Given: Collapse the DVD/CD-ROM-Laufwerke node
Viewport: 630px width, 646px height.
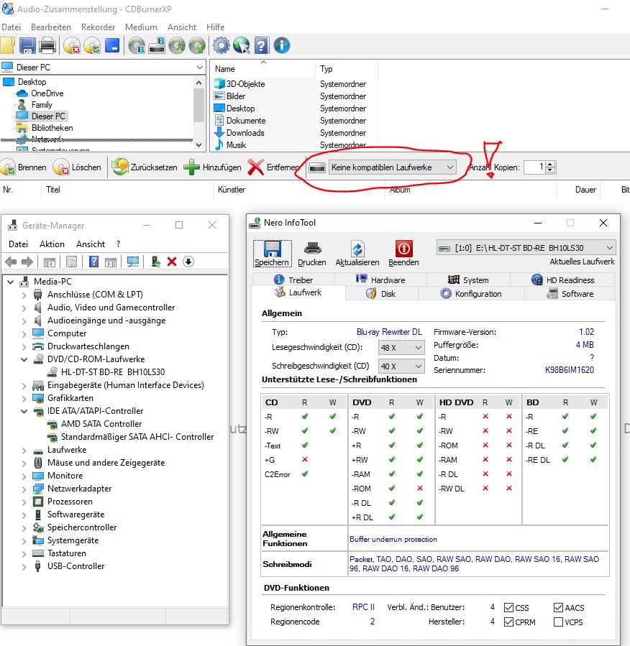Looking at the screenshot, I should (24, 359).
